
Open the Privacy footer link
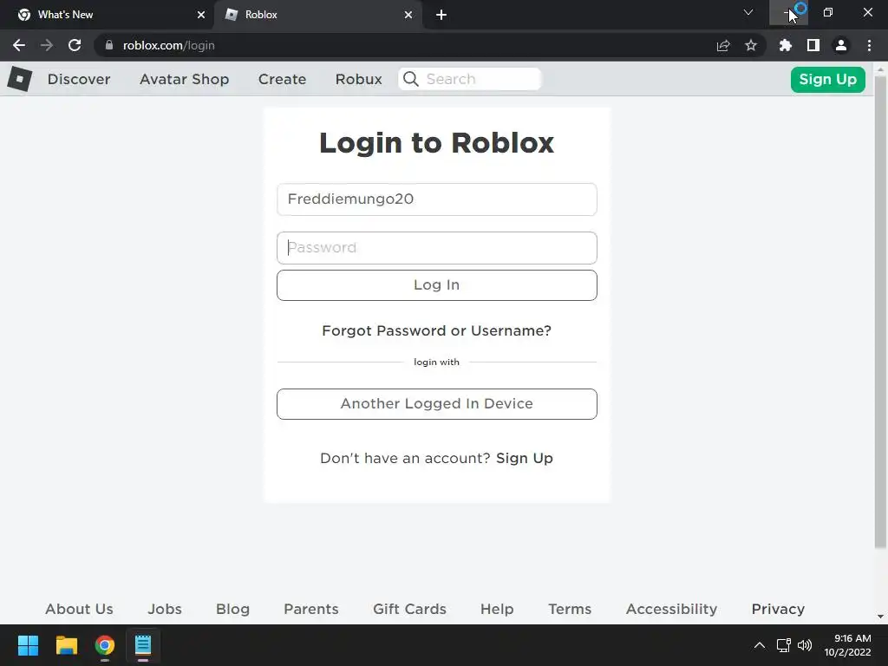(778, 609)
